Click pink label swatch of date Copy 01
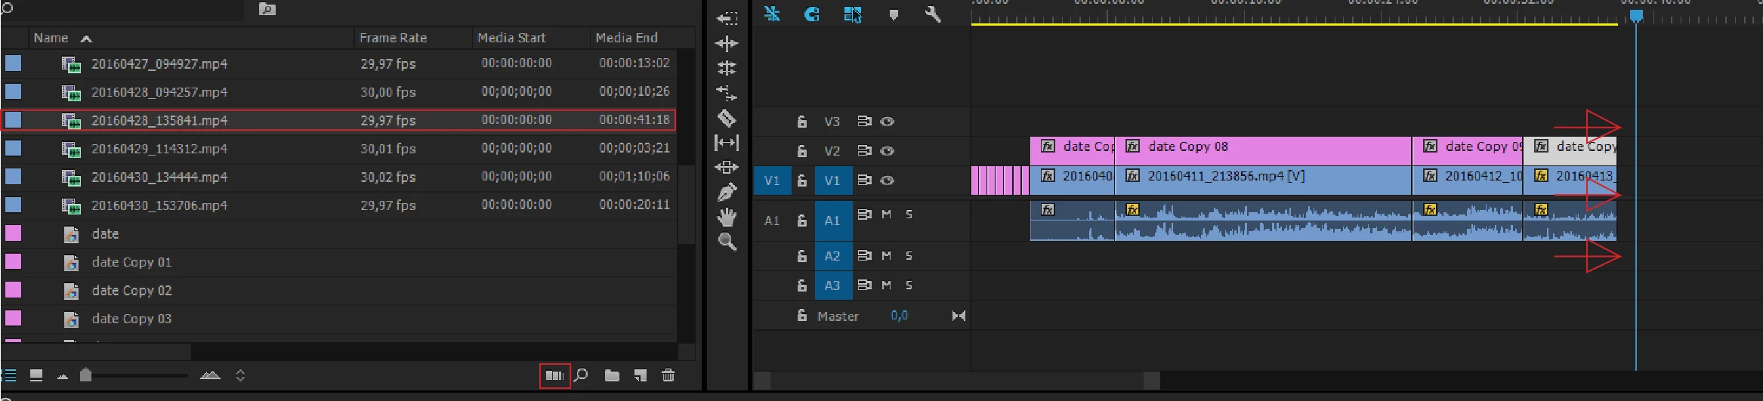The width and height of the screenshot is (1763, 401). 14,262
